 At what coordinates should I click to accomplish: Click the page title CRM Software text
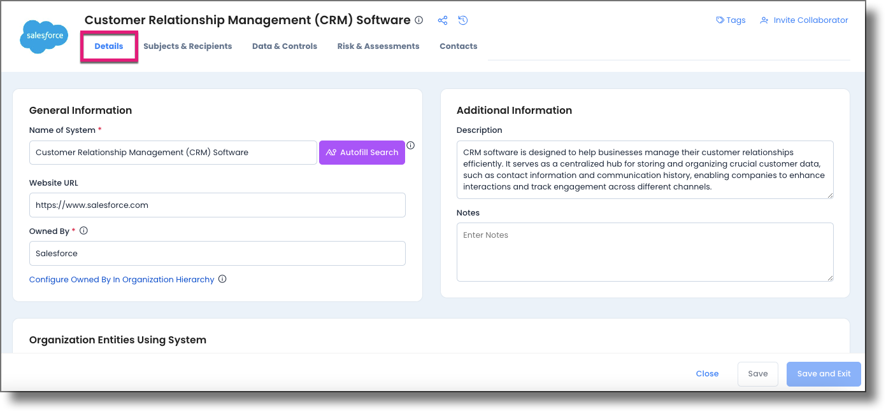click(248, 20)
